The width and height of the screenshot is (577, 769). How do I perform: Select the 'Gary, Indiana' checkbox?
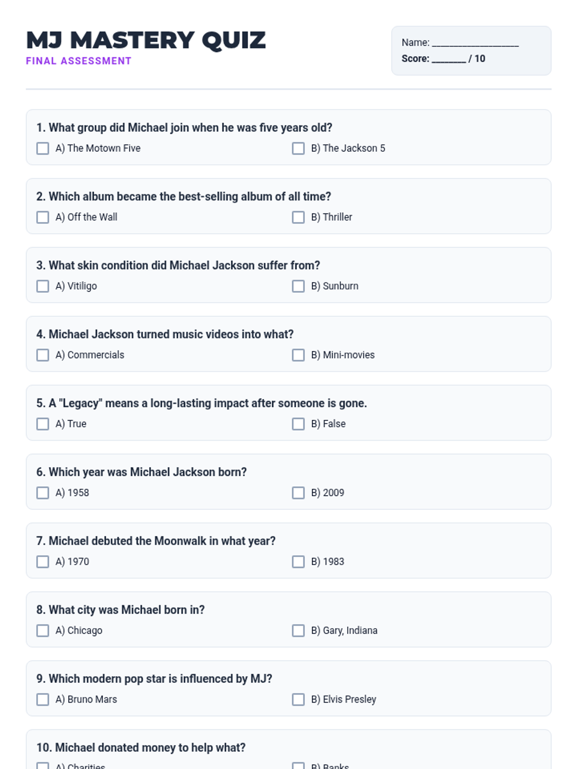(298, 631)
